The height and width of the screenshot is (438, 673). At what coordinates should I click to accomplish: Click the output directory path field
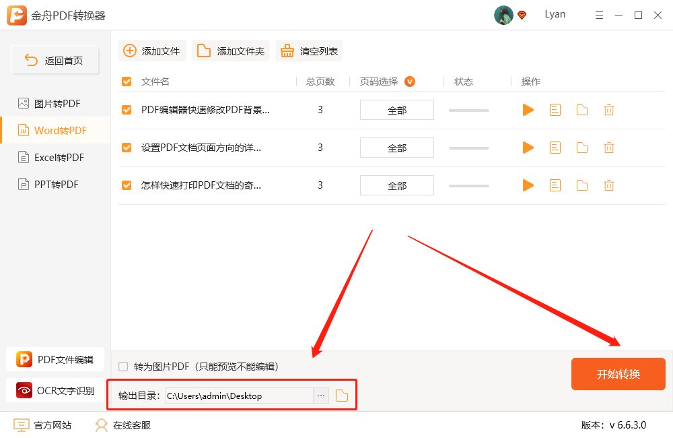coord(242,396)
